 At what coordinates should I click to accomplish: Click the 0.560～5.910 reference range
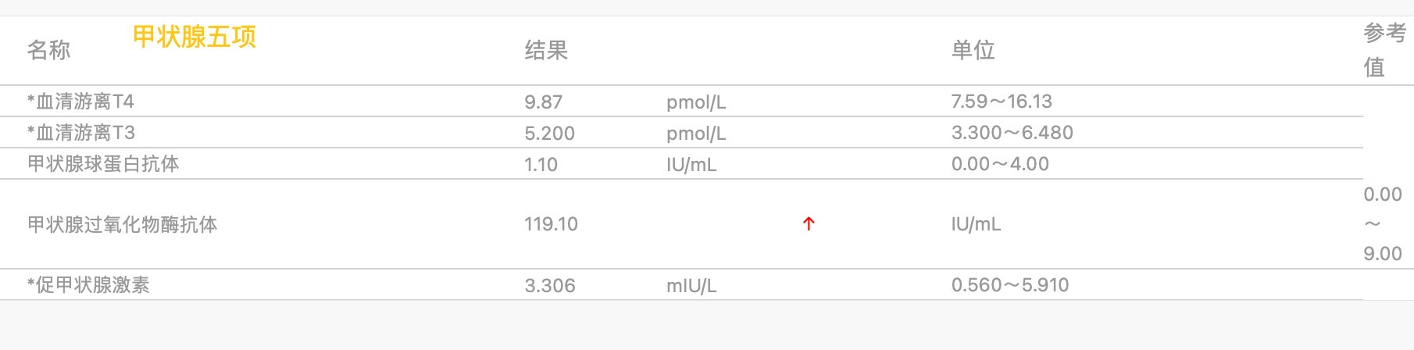point(1009,285)
